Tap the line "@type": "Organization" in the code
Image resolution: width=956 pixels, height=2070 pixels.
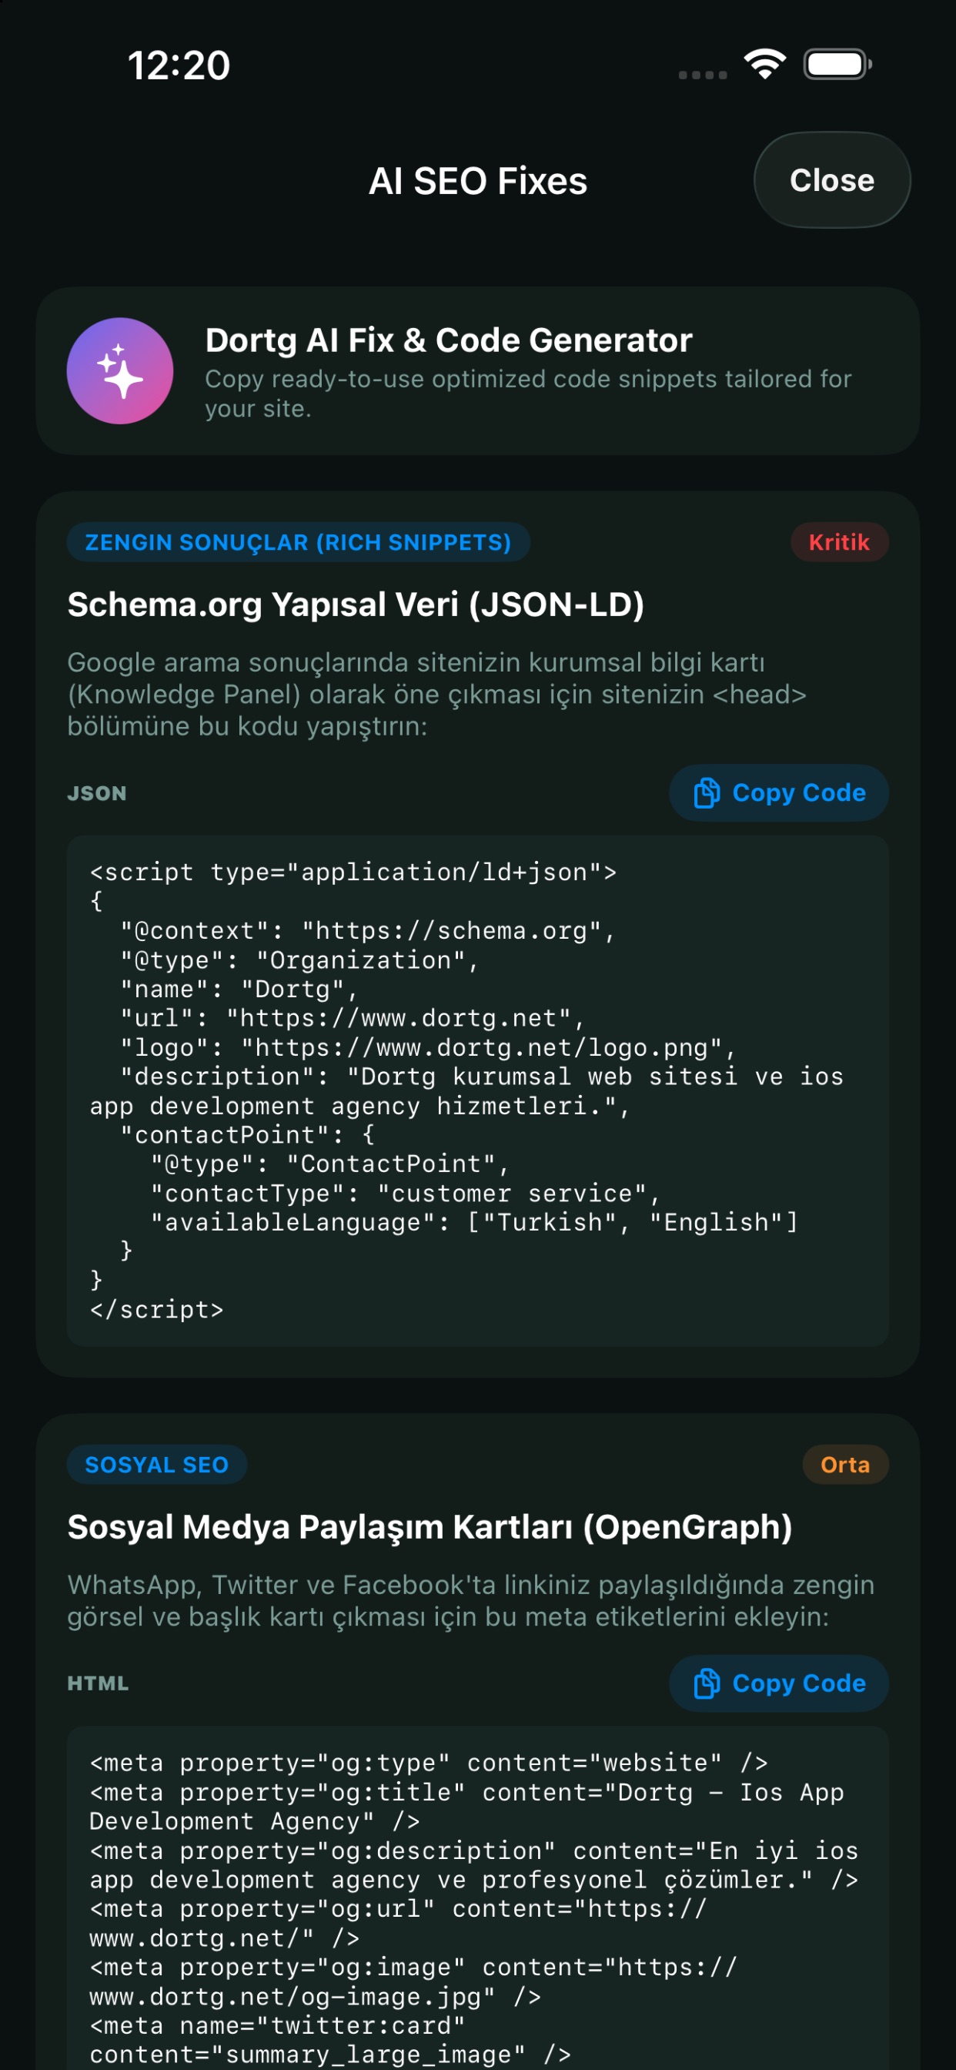point(299,960)
